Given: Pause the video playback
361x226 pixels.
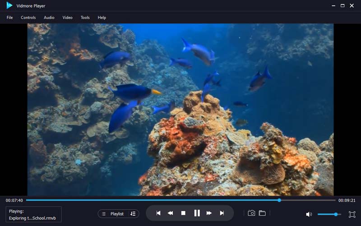Looking at the screenshot, I should click(x=197, y=213).
